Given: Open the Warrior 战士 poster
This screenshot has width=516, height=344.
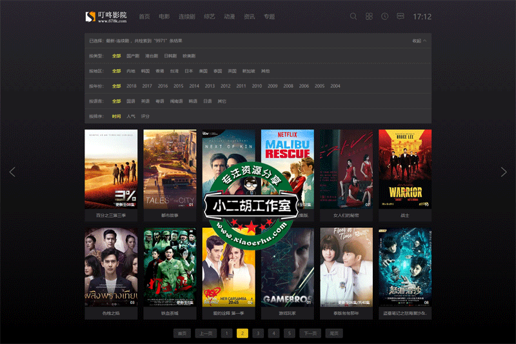Looking at the screenshot, I should (x=404, y=168).
